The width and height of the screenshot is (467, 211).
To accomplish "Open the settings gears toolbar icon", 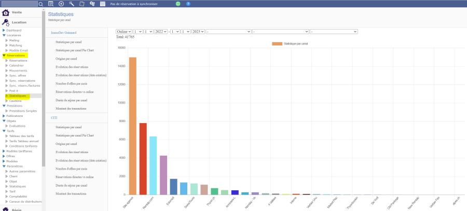I will point(92,4).
